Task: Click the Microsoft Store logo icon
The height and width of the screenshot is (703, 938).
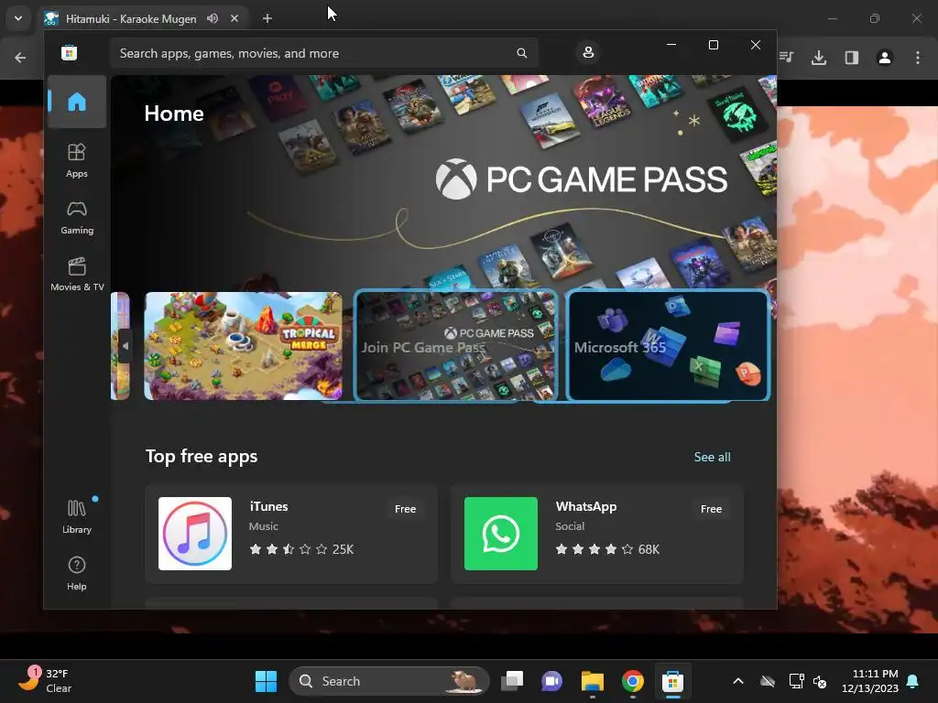Action: 70,52
